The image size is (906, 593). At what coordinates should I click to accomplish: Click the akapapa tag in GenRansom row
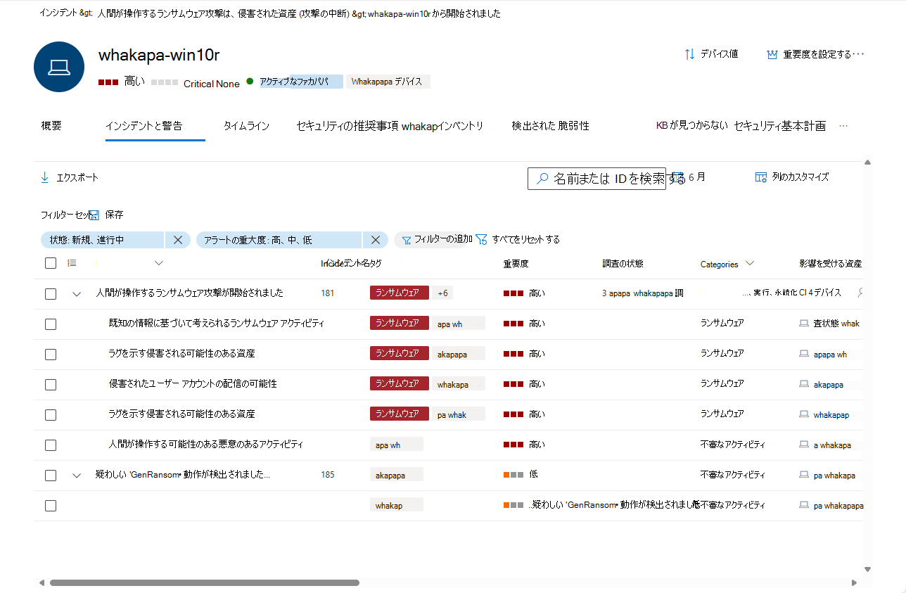click(x=397, y=475)
